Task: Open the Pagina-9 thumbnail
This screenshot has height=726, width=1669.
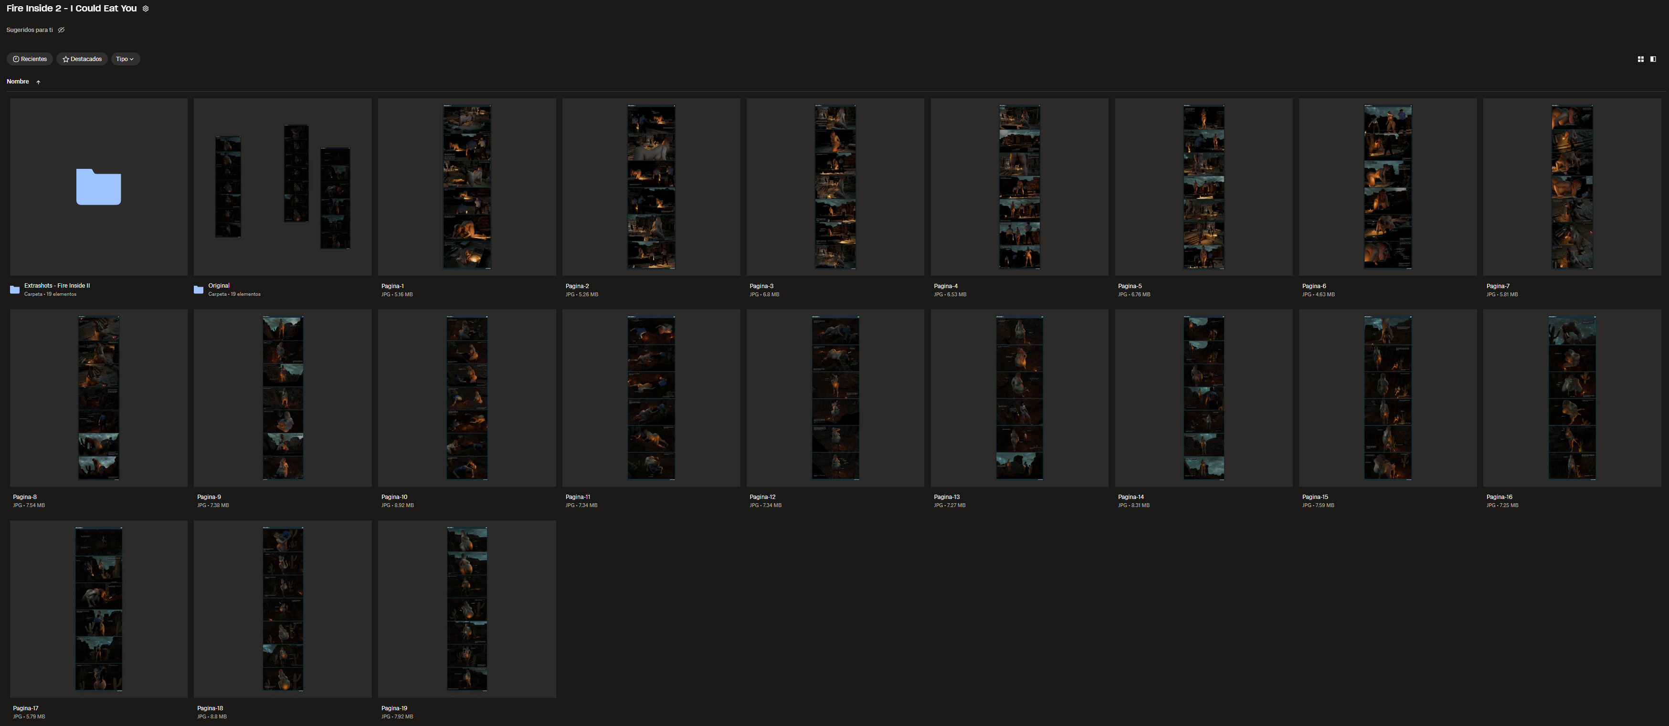Action: tap(283, 398)
